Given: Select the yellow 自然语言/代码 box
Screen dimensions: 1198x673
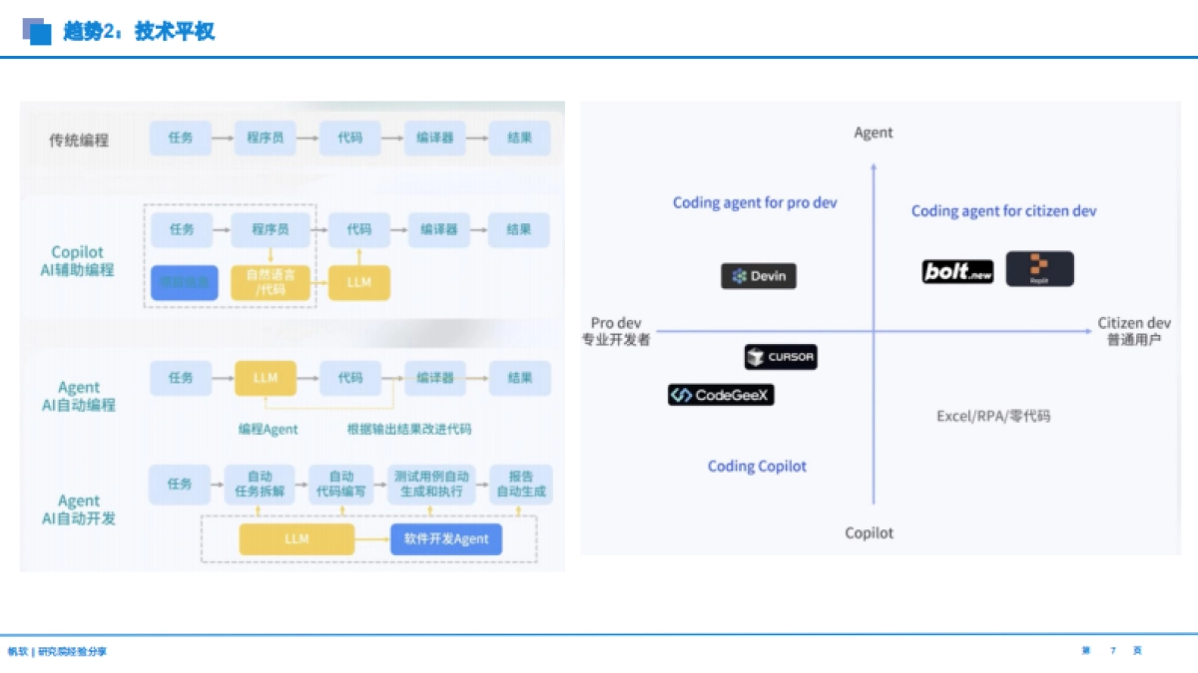Looking at the screenshot, I should 271,282.
